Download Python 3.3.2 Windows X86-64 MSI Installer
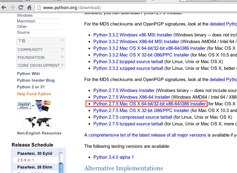This screenshot has width=237, height=173. point(136,42)
